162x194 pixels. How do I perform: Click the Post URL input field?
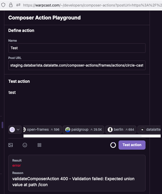point(77,65)
